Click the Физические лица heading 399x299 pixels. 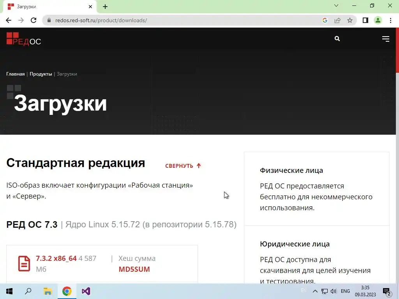[291, 171]
